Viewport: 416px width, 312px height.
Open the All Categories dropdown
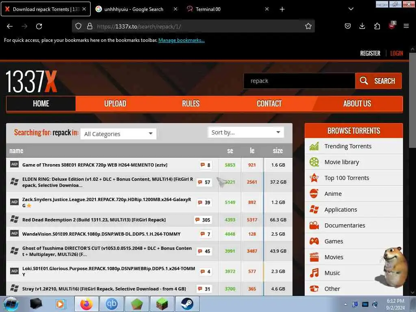pyautogui.click(x=118, y=134)
